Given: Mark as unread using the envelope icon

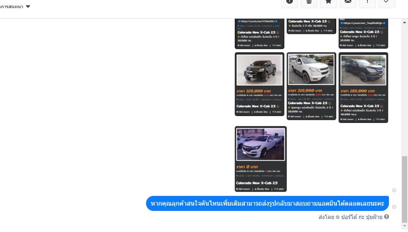Looking at the screenshot, I should 348,2.
